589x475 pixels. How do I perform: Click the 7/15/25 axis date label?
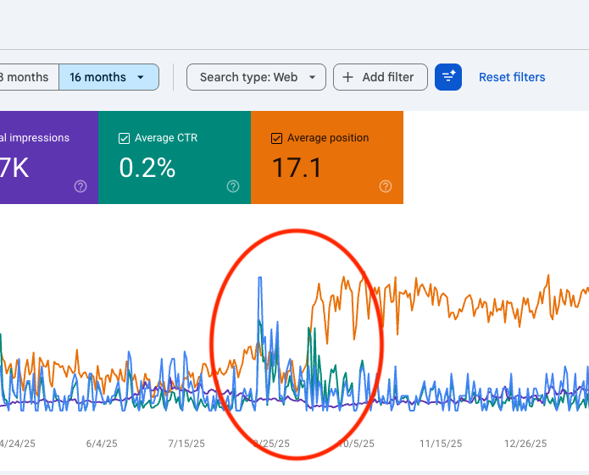[186, 444]
